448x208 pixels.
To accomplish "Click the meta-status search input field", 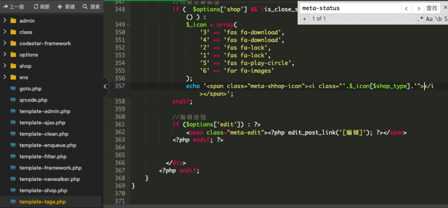I will [x=350, y=8].
